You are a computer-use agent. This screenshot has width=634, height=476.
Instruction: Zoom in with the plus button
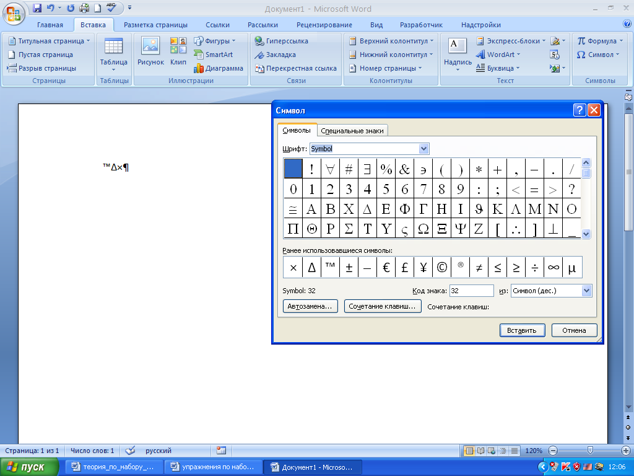pos(625,450)
